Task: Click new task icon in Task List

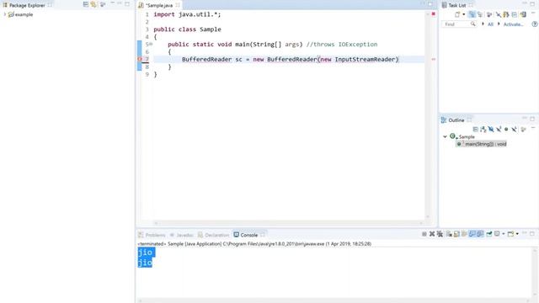Action: (457, 14)
